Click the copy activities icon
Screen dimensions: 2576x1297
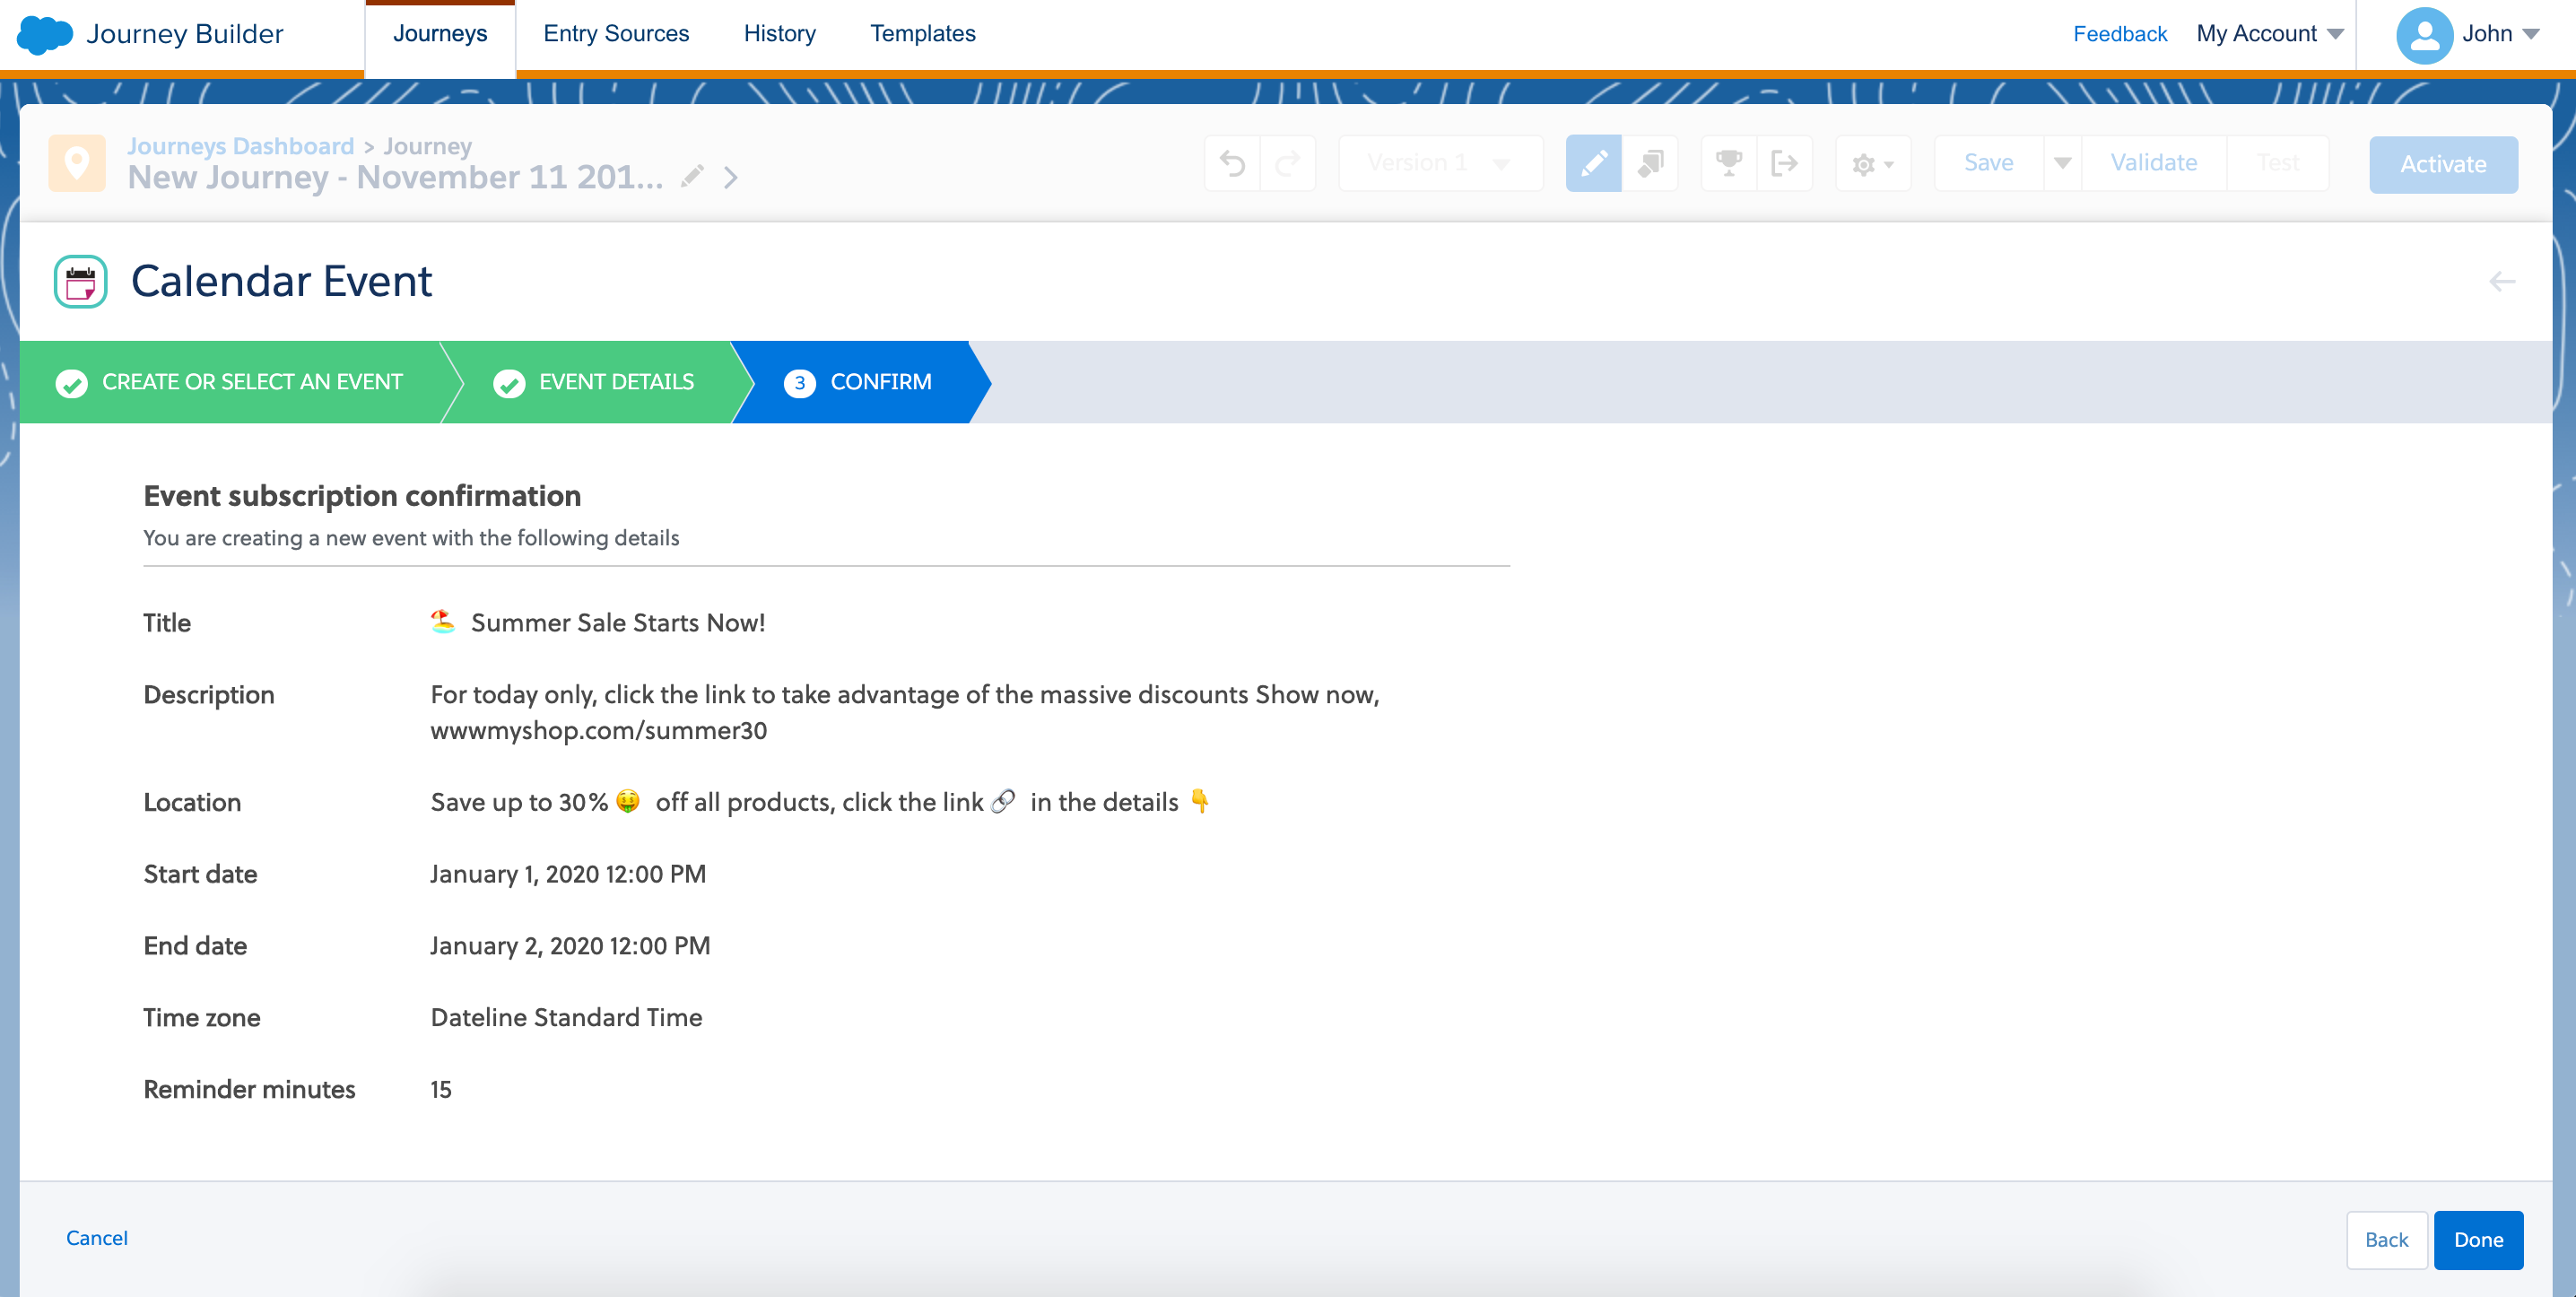(x=1650, y=163)
